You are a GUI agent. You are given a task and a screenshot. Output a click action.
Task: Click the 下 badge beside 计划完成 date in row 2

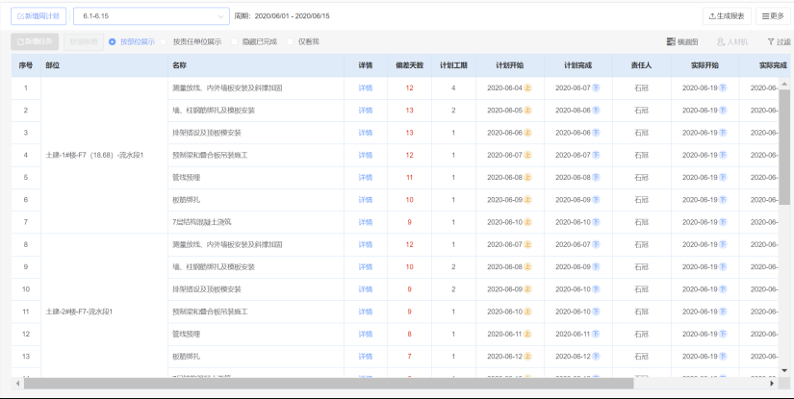click(x=596, y=111)
